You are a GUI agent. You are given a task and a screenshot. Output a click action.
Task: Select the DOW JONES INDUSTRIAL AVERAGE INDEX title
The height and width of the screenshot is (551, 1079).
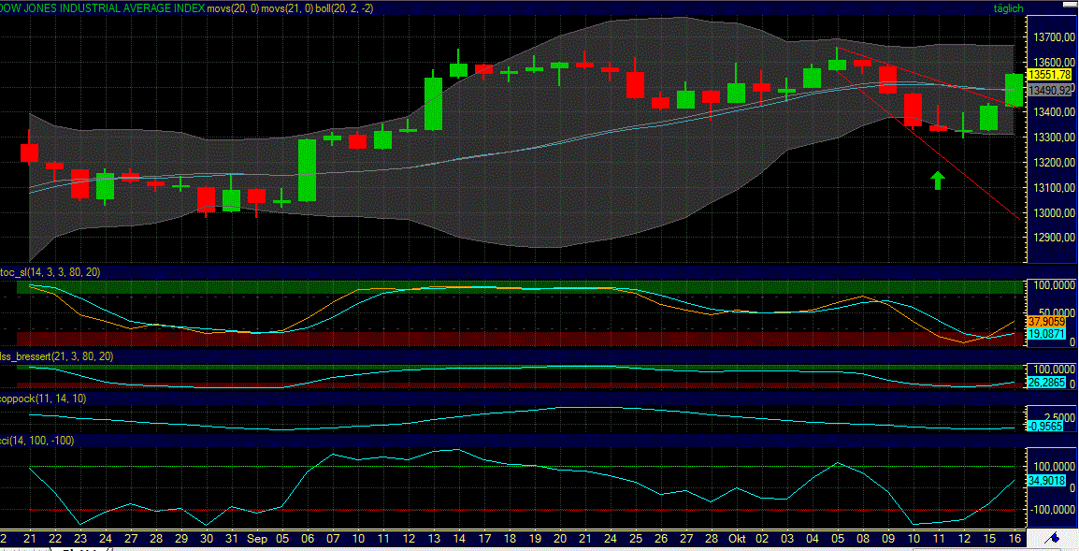pos(103,7)
